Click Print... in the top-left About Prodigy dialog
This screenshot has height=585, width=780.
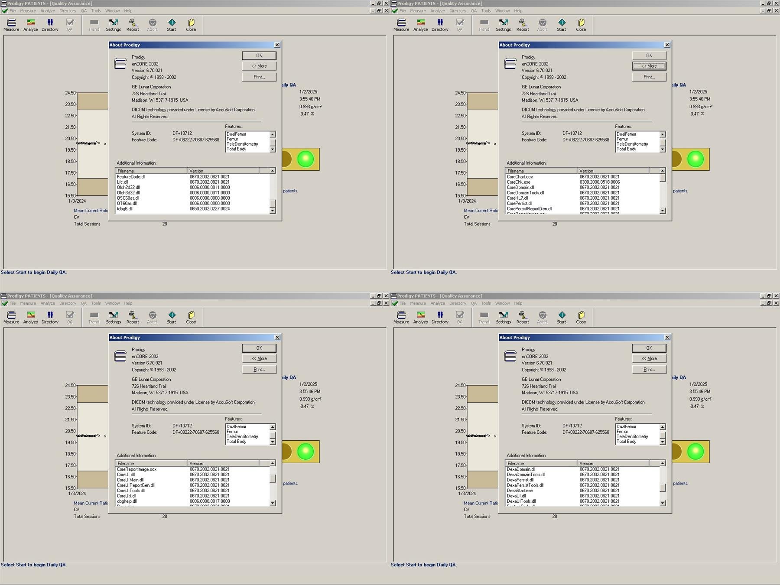point(259,77)
